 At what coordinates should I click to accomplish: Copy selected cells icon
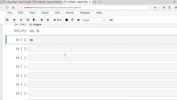pos(28,20)
